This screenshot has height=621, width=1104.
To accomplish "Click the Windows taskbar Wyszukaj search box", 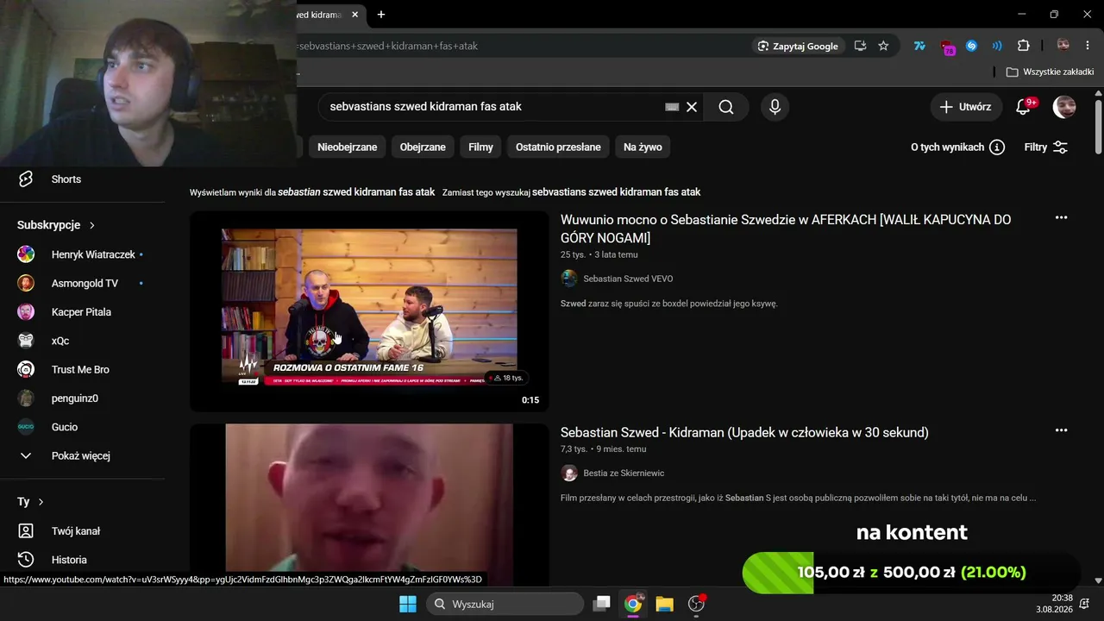I will coord(505,604).
